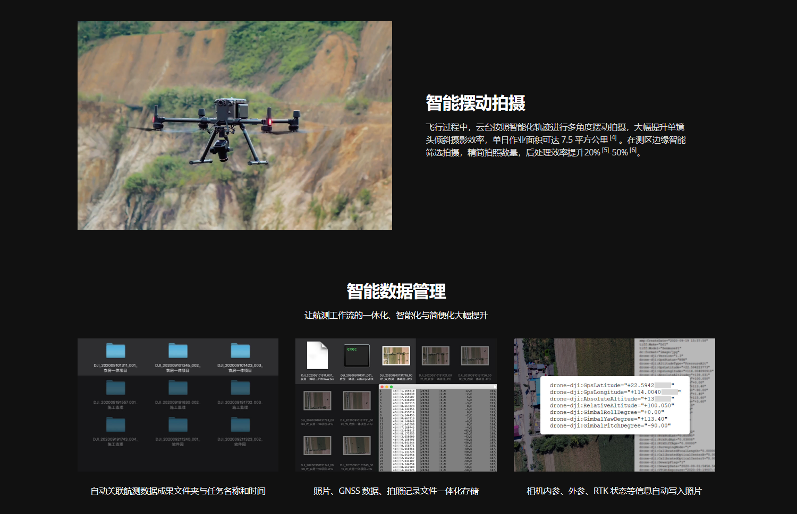Click the highlighted aerial JPG thumbnail

(x=396, y=356)
